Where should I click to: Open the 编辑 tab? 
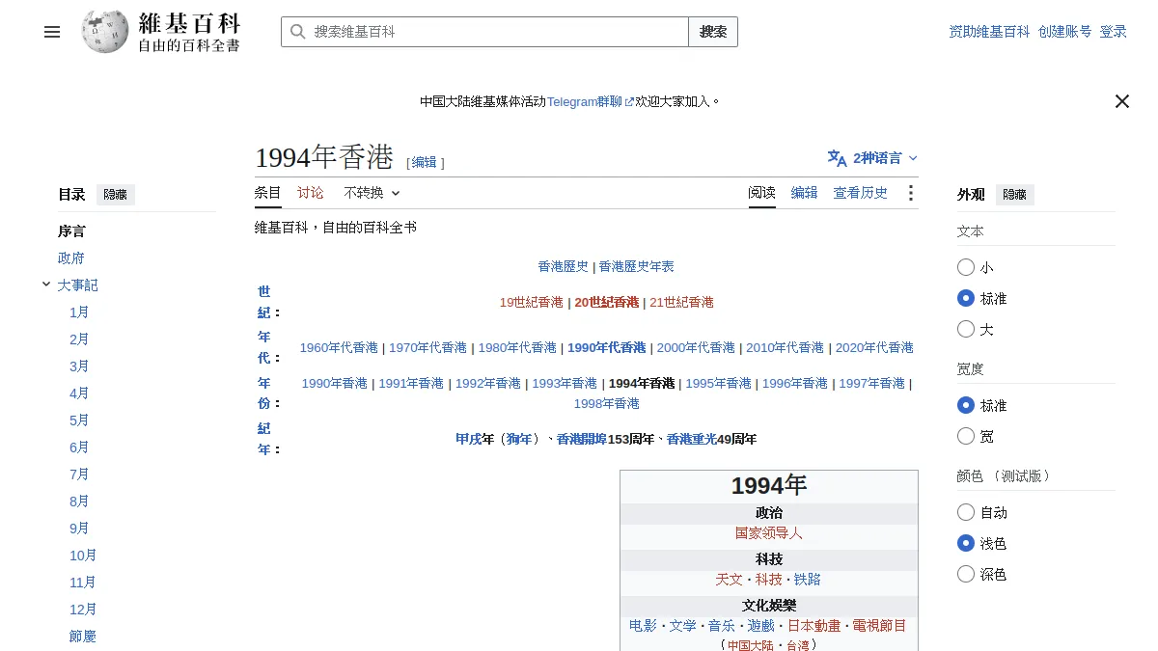click(805, 193)
